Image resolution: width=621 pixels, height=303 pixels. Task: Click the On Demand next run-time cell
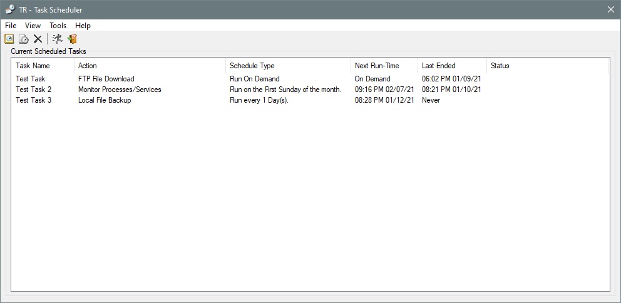372,79
